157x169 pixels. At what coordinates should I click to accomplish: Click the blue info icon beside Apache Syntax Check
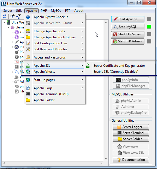coord(28,17)
